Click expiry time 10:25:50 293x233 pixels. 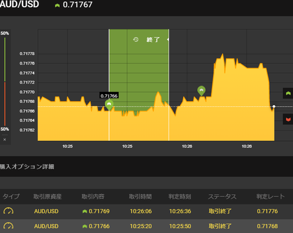point(180,226)
